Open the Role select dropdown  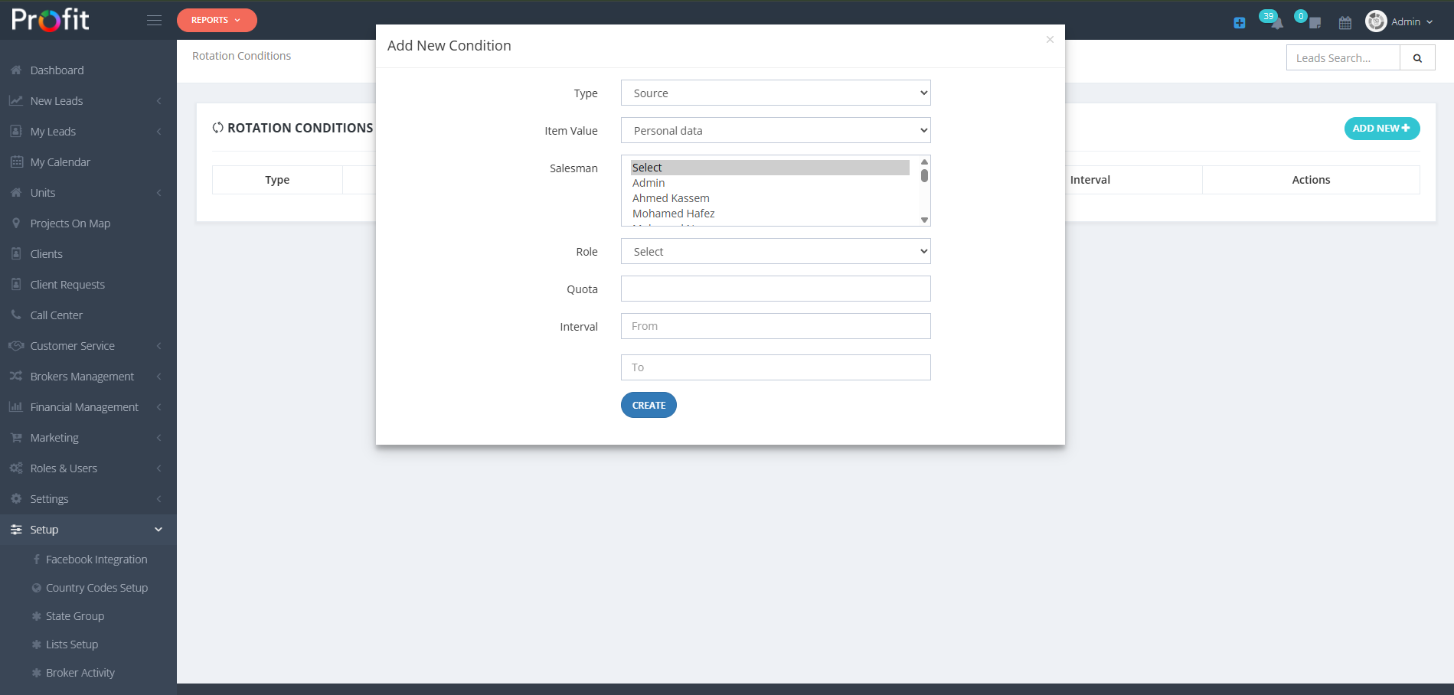coord(775,251)
